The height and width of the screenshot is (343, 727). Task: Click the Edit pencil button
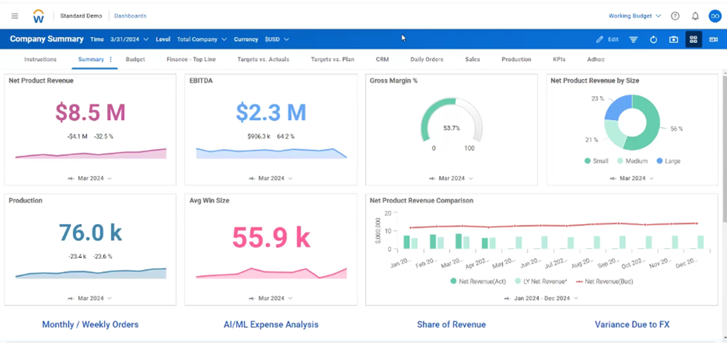point(608,39)
